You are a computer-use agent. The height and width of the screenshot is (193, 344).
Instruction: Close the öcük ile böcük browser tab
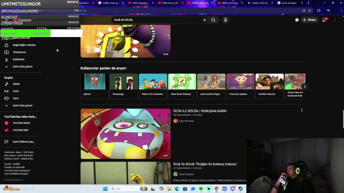(212, 3)
